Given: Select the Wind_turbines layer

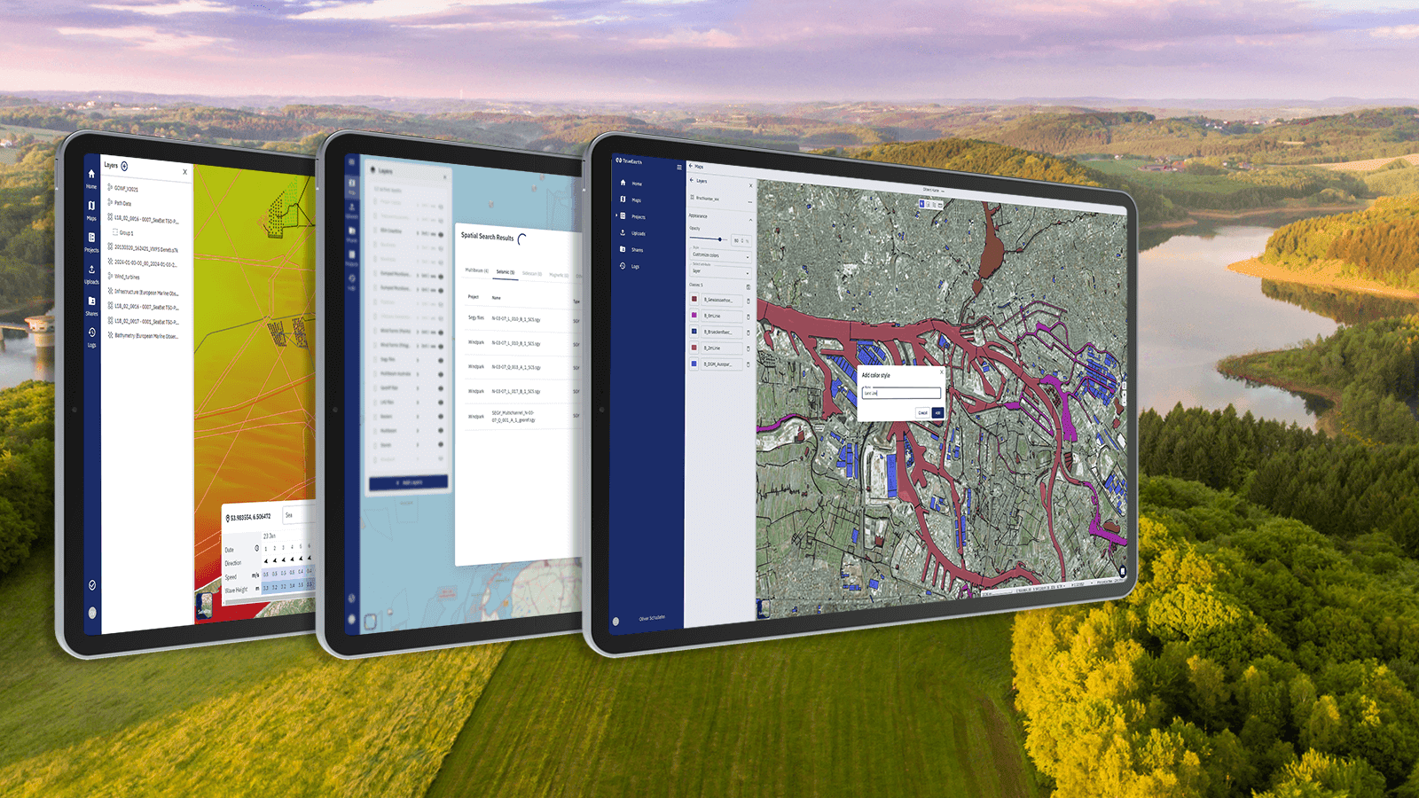Looking at the screenshot, I should pyautogui.click(x=125, y=277).
